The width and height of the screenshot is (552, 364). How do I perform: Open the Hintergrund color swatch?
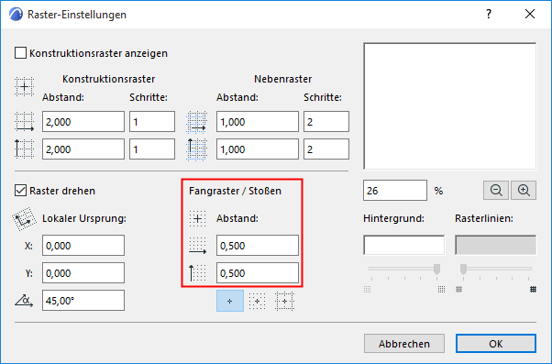pos(403,245)
